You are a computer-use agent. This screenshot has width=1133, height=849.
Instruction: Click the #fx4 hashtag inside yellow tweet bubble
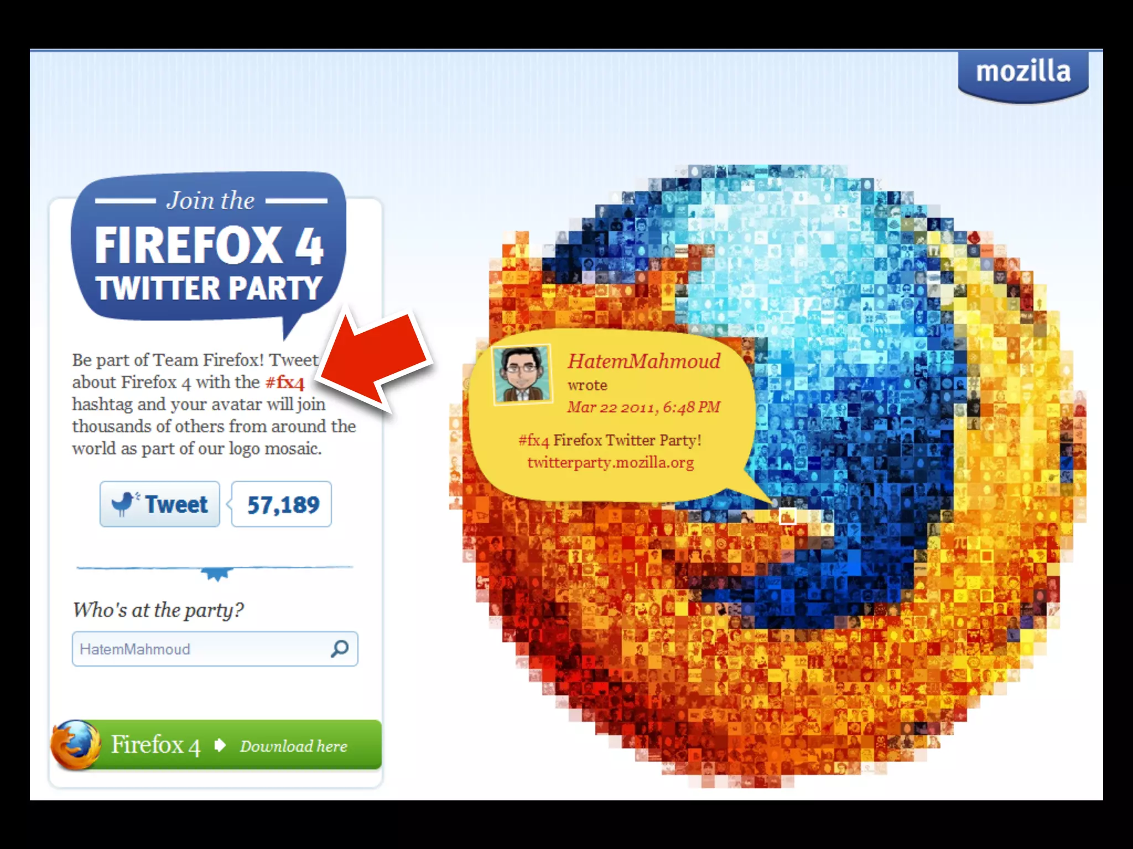533,441
